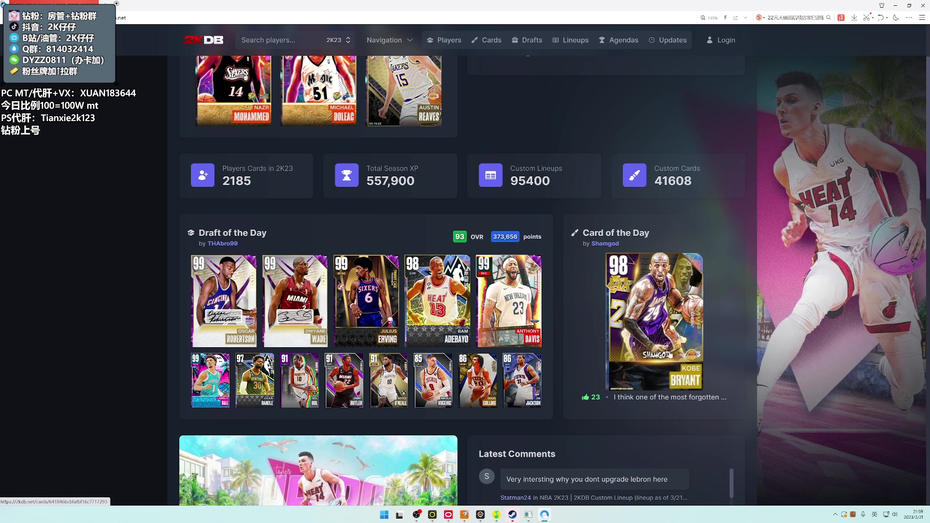Toggle the browser night mode moon icon

pyautogui.click(x=896, y=17)
